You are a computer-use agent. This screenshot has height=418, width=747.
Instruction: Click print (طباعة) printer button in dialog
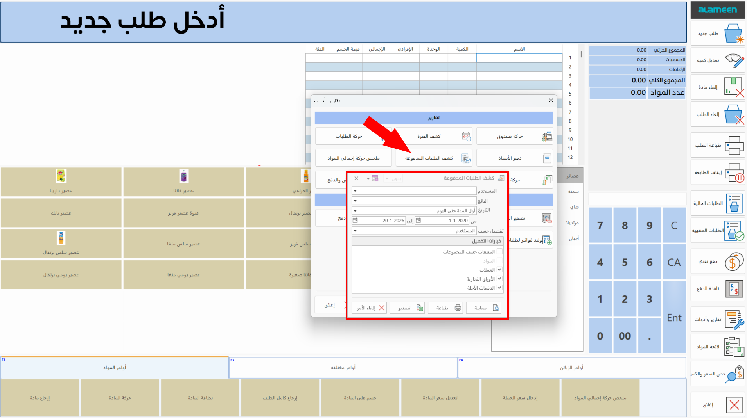[445, 308]
